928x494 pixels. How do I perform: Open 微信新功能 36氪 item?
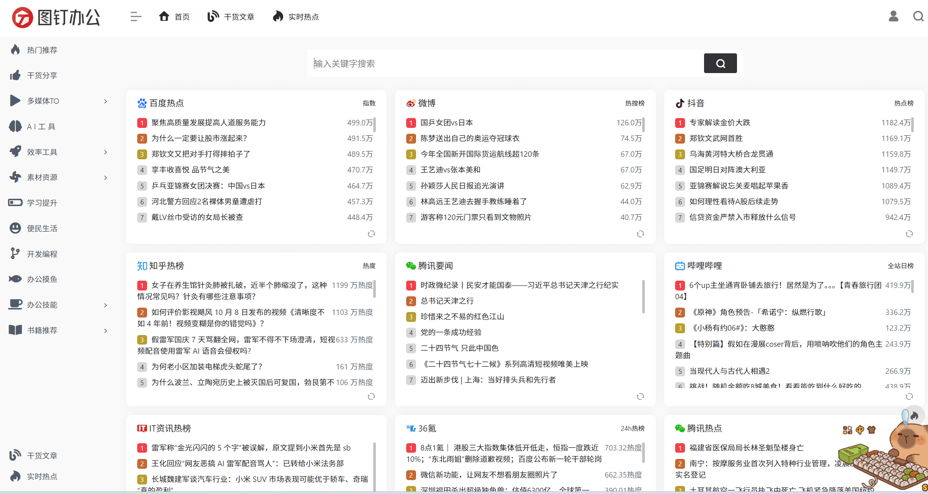pyautogui.click(x=489, y=475)
